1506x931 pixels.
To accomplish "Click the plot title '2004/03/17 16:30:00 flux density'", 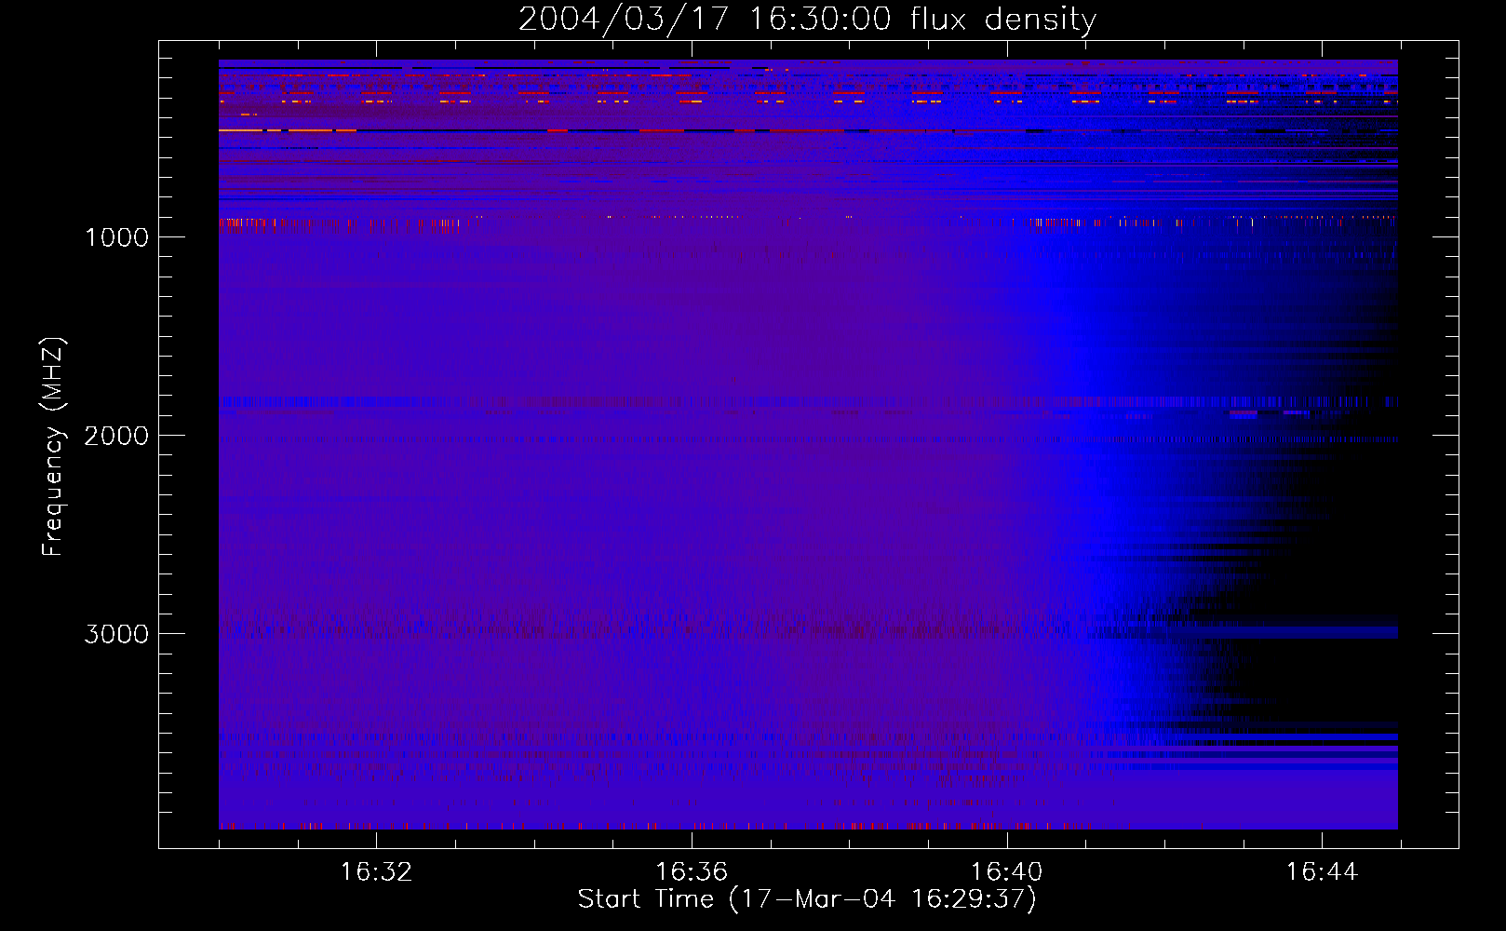I will [x=807, y=19].
